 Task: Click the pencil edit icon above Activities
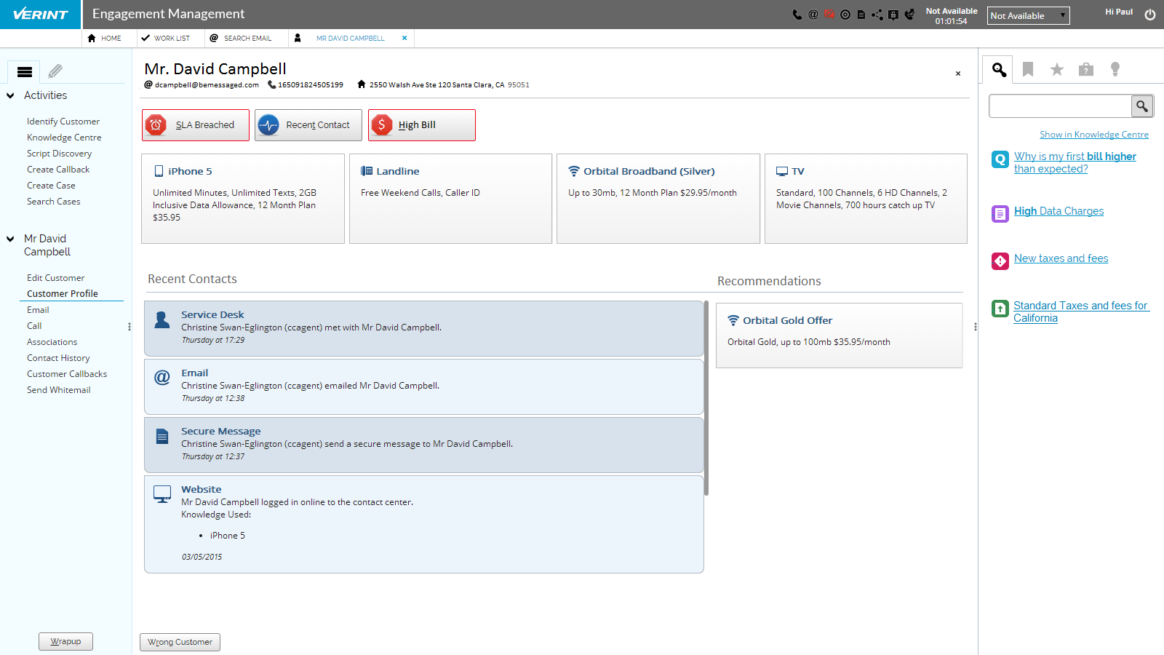click(55, 71)
